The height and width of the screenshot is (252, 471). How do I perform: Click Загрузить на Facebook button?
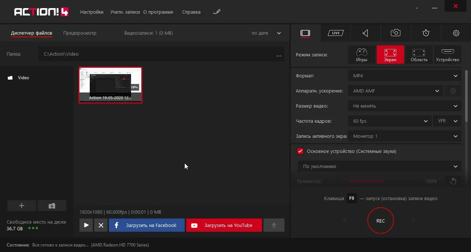tap(146, 225)
